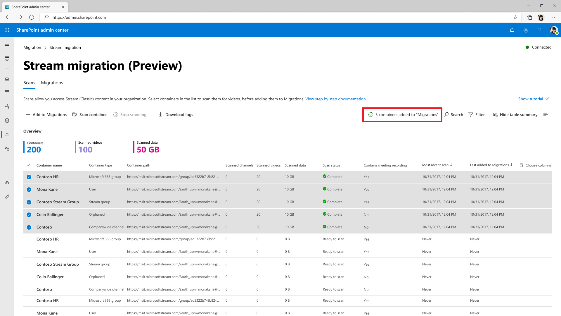This screenshot has width=561, height=316.
Task: Toggle the Contoso HR top checkbox
Action: coord(29,177)
